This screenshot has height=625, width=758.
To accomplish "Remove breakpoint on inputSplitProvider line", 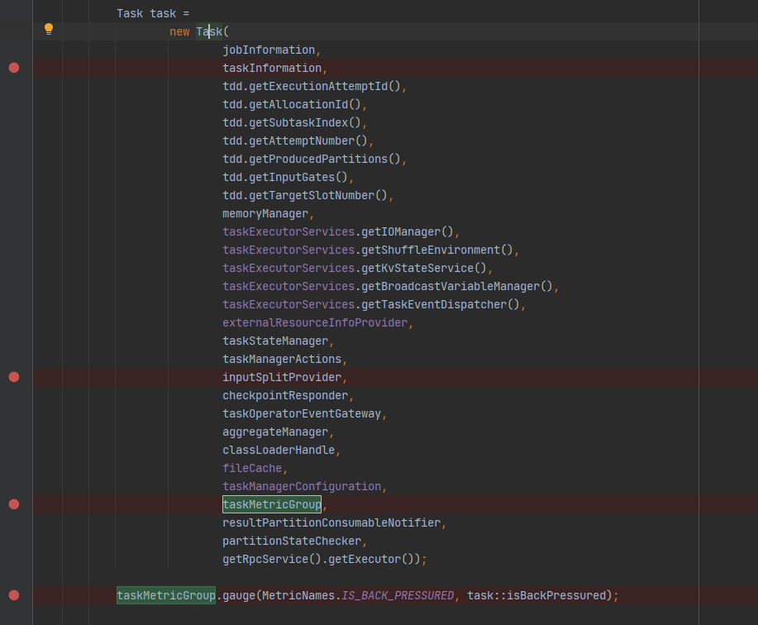I will (14, 377).
